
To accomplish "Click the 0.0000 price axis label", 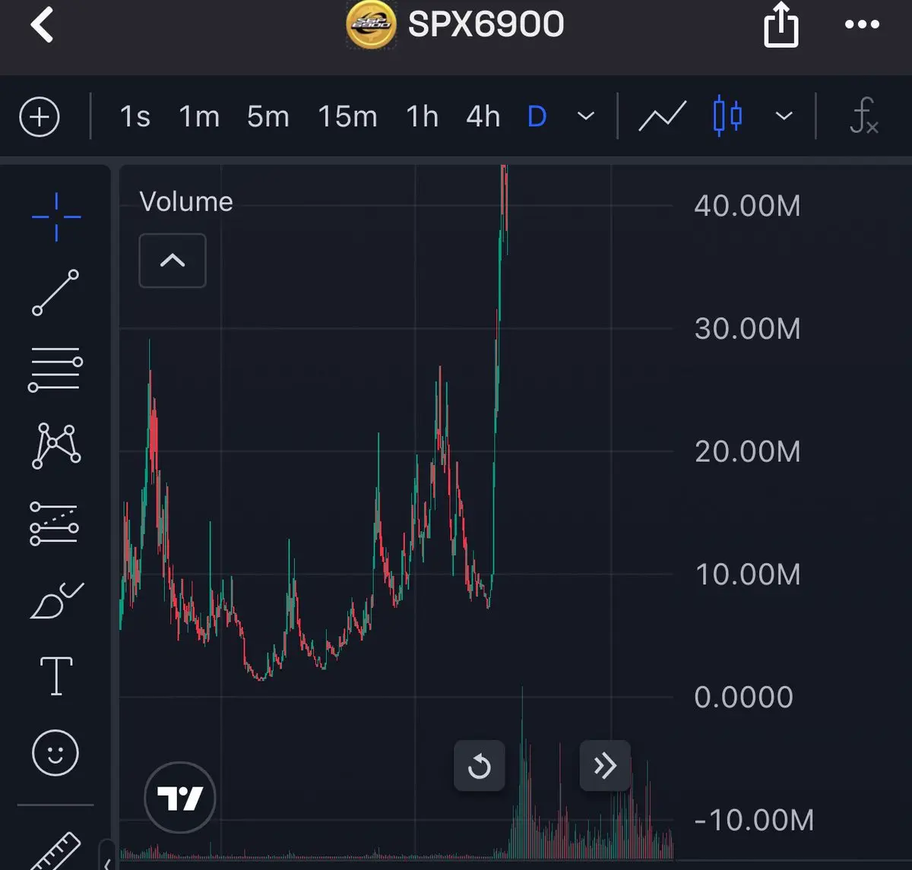I will point(744,698).
